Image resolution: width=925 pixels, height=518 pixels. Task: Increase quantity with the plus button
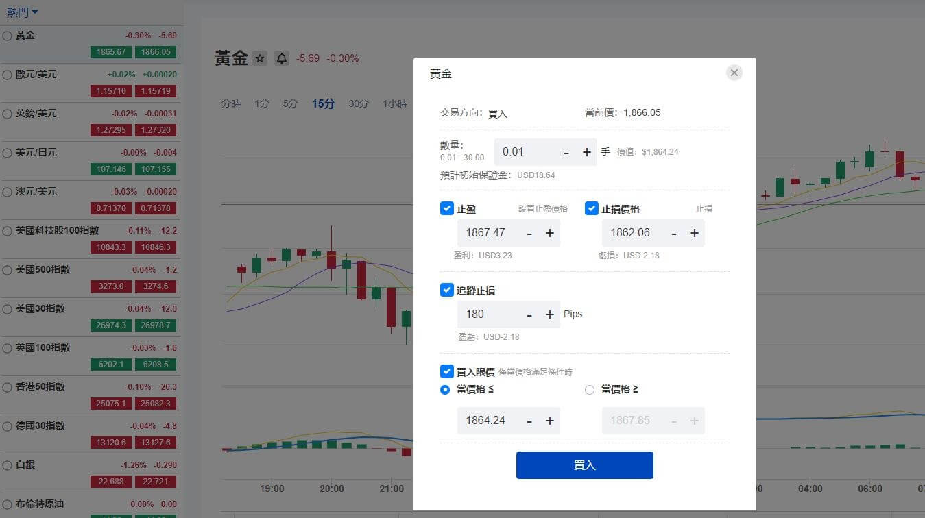click(x=587, y=152)
